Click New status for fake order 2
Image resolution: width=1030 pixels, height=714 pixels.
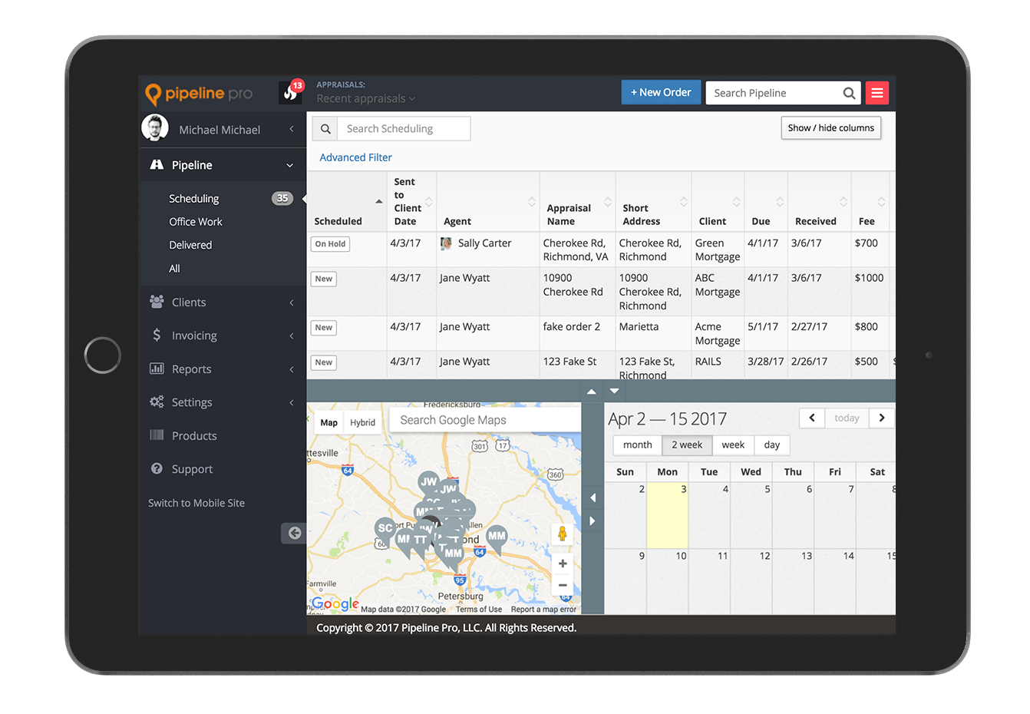click(x=323, y=328)
